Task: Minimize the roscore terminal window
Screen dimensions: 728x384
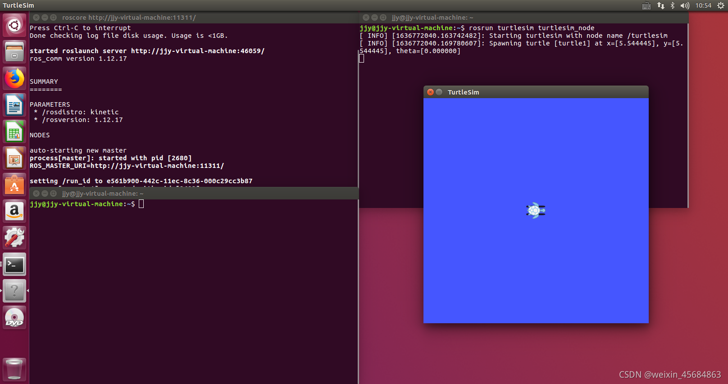Action: tap(45, 18)
